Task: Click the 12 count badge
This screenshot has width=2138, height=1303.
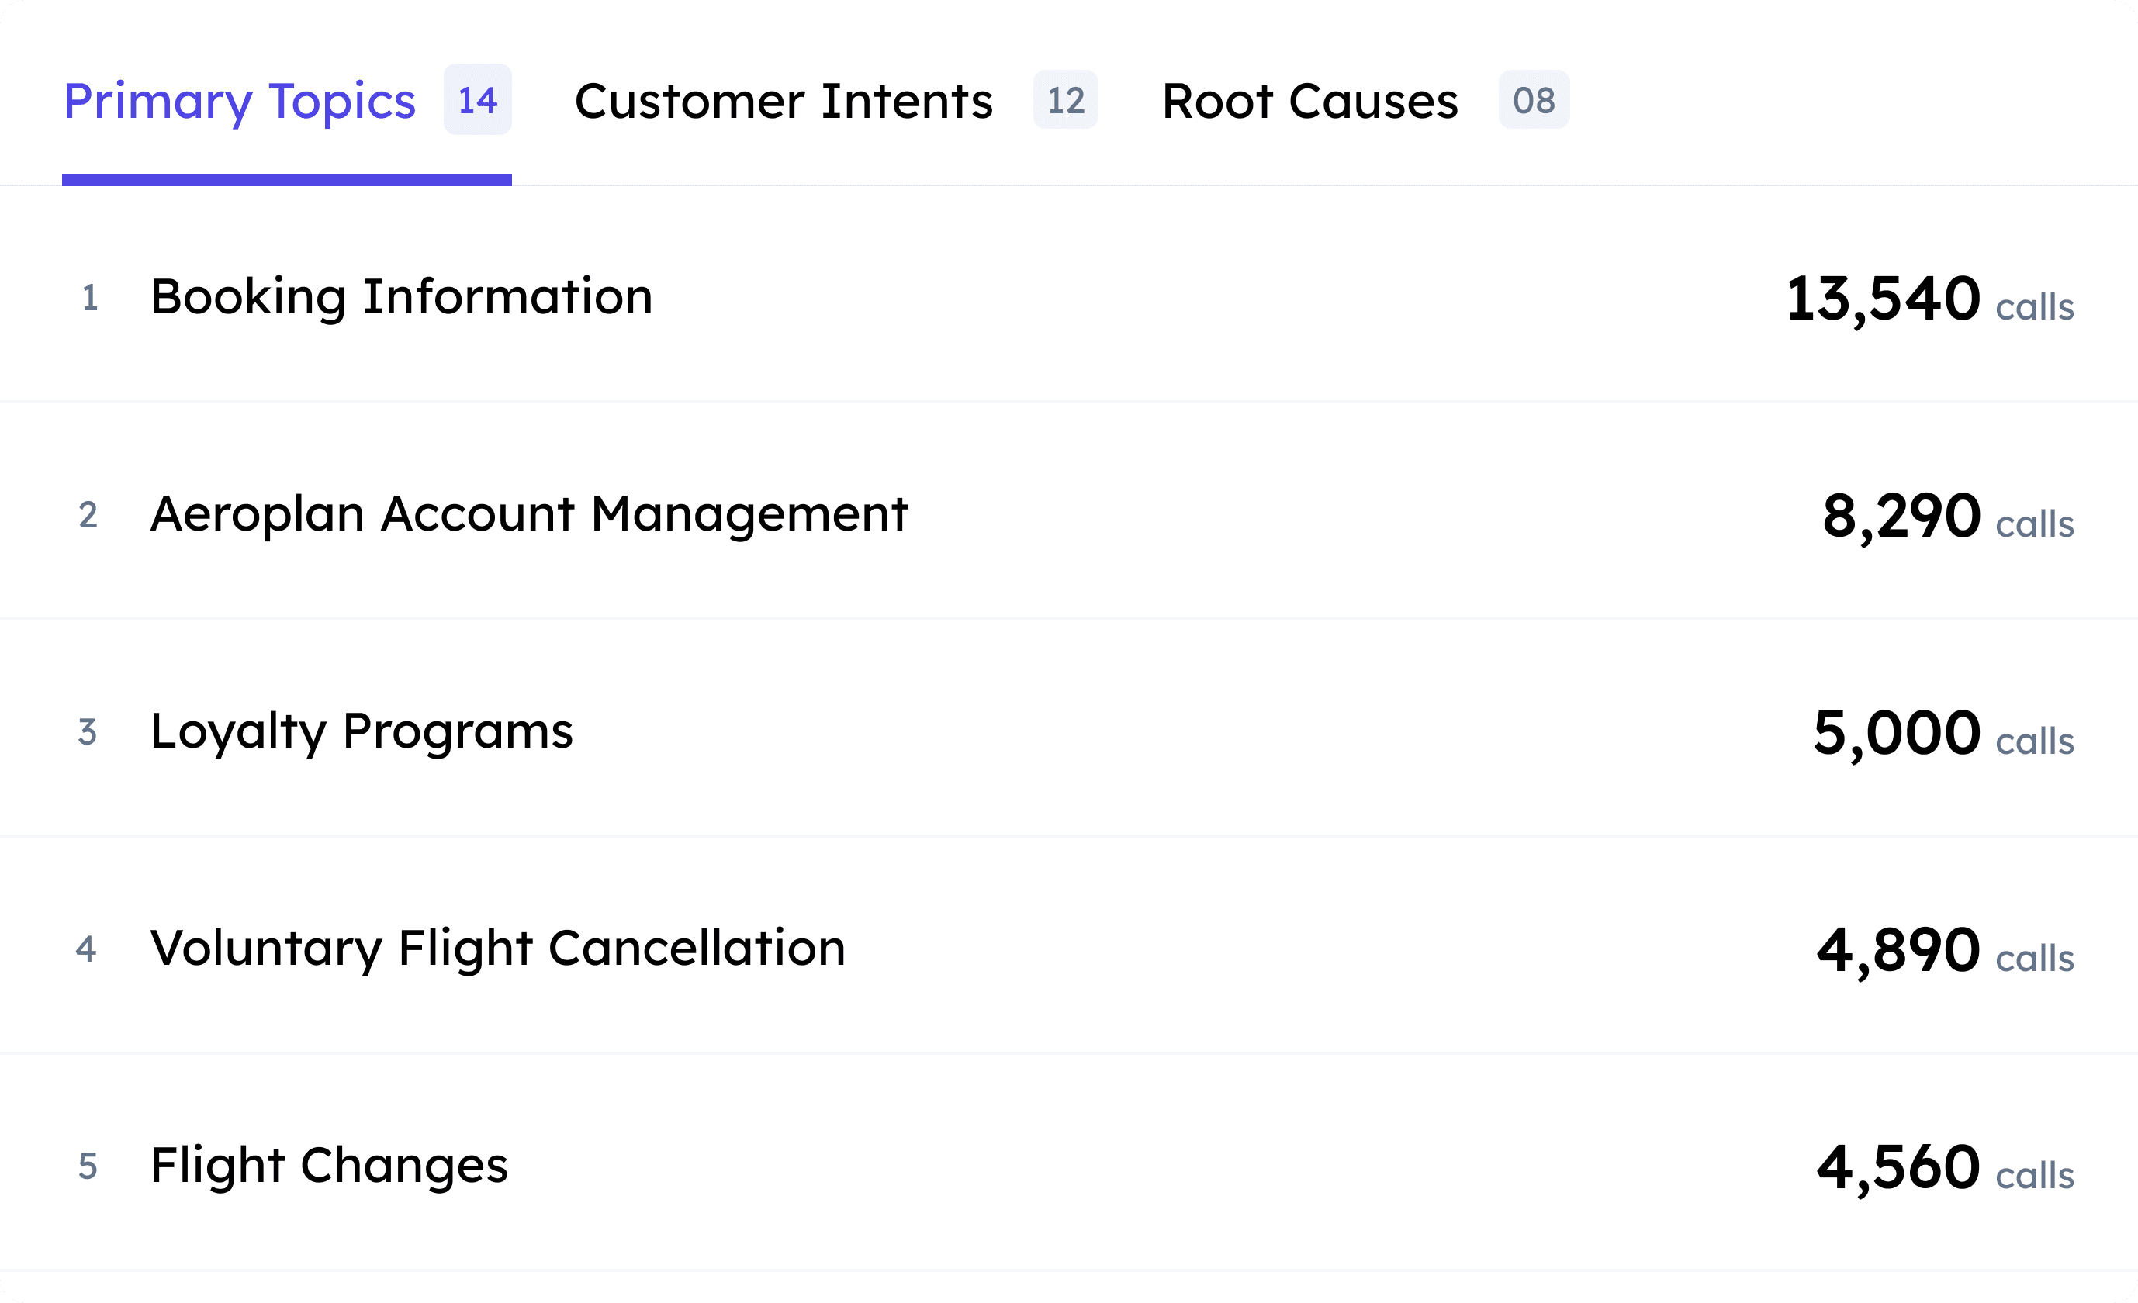Action: coord(1064,100)
